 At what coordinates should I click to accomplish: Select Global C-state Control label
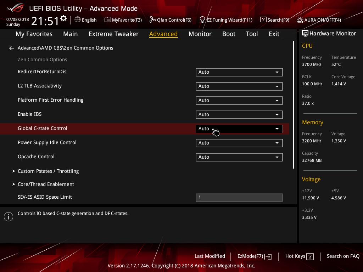[43, 128]
